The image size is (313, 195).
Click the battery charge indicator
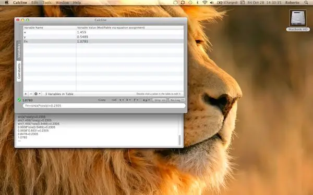point(227,3)
